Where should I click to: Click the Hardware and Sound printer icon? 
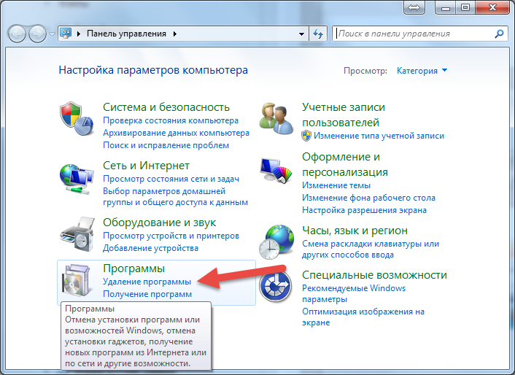pos(76,233)
